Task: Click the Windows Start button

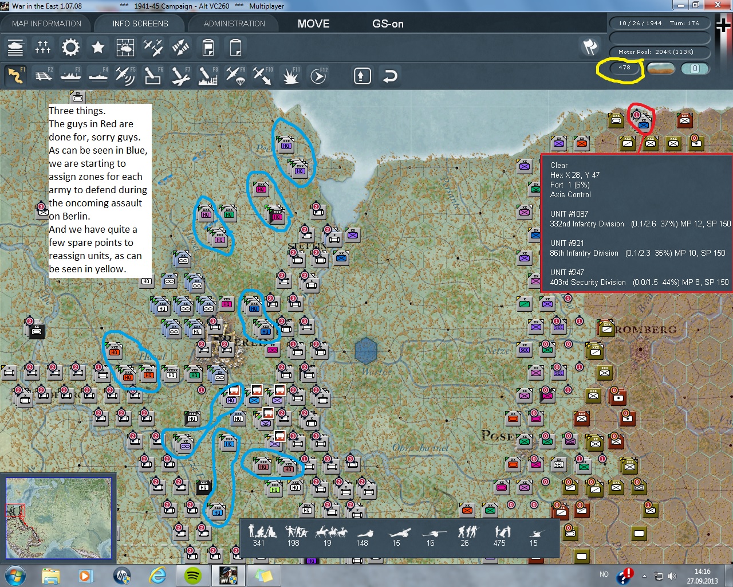Action: click(x=15, y=575)
